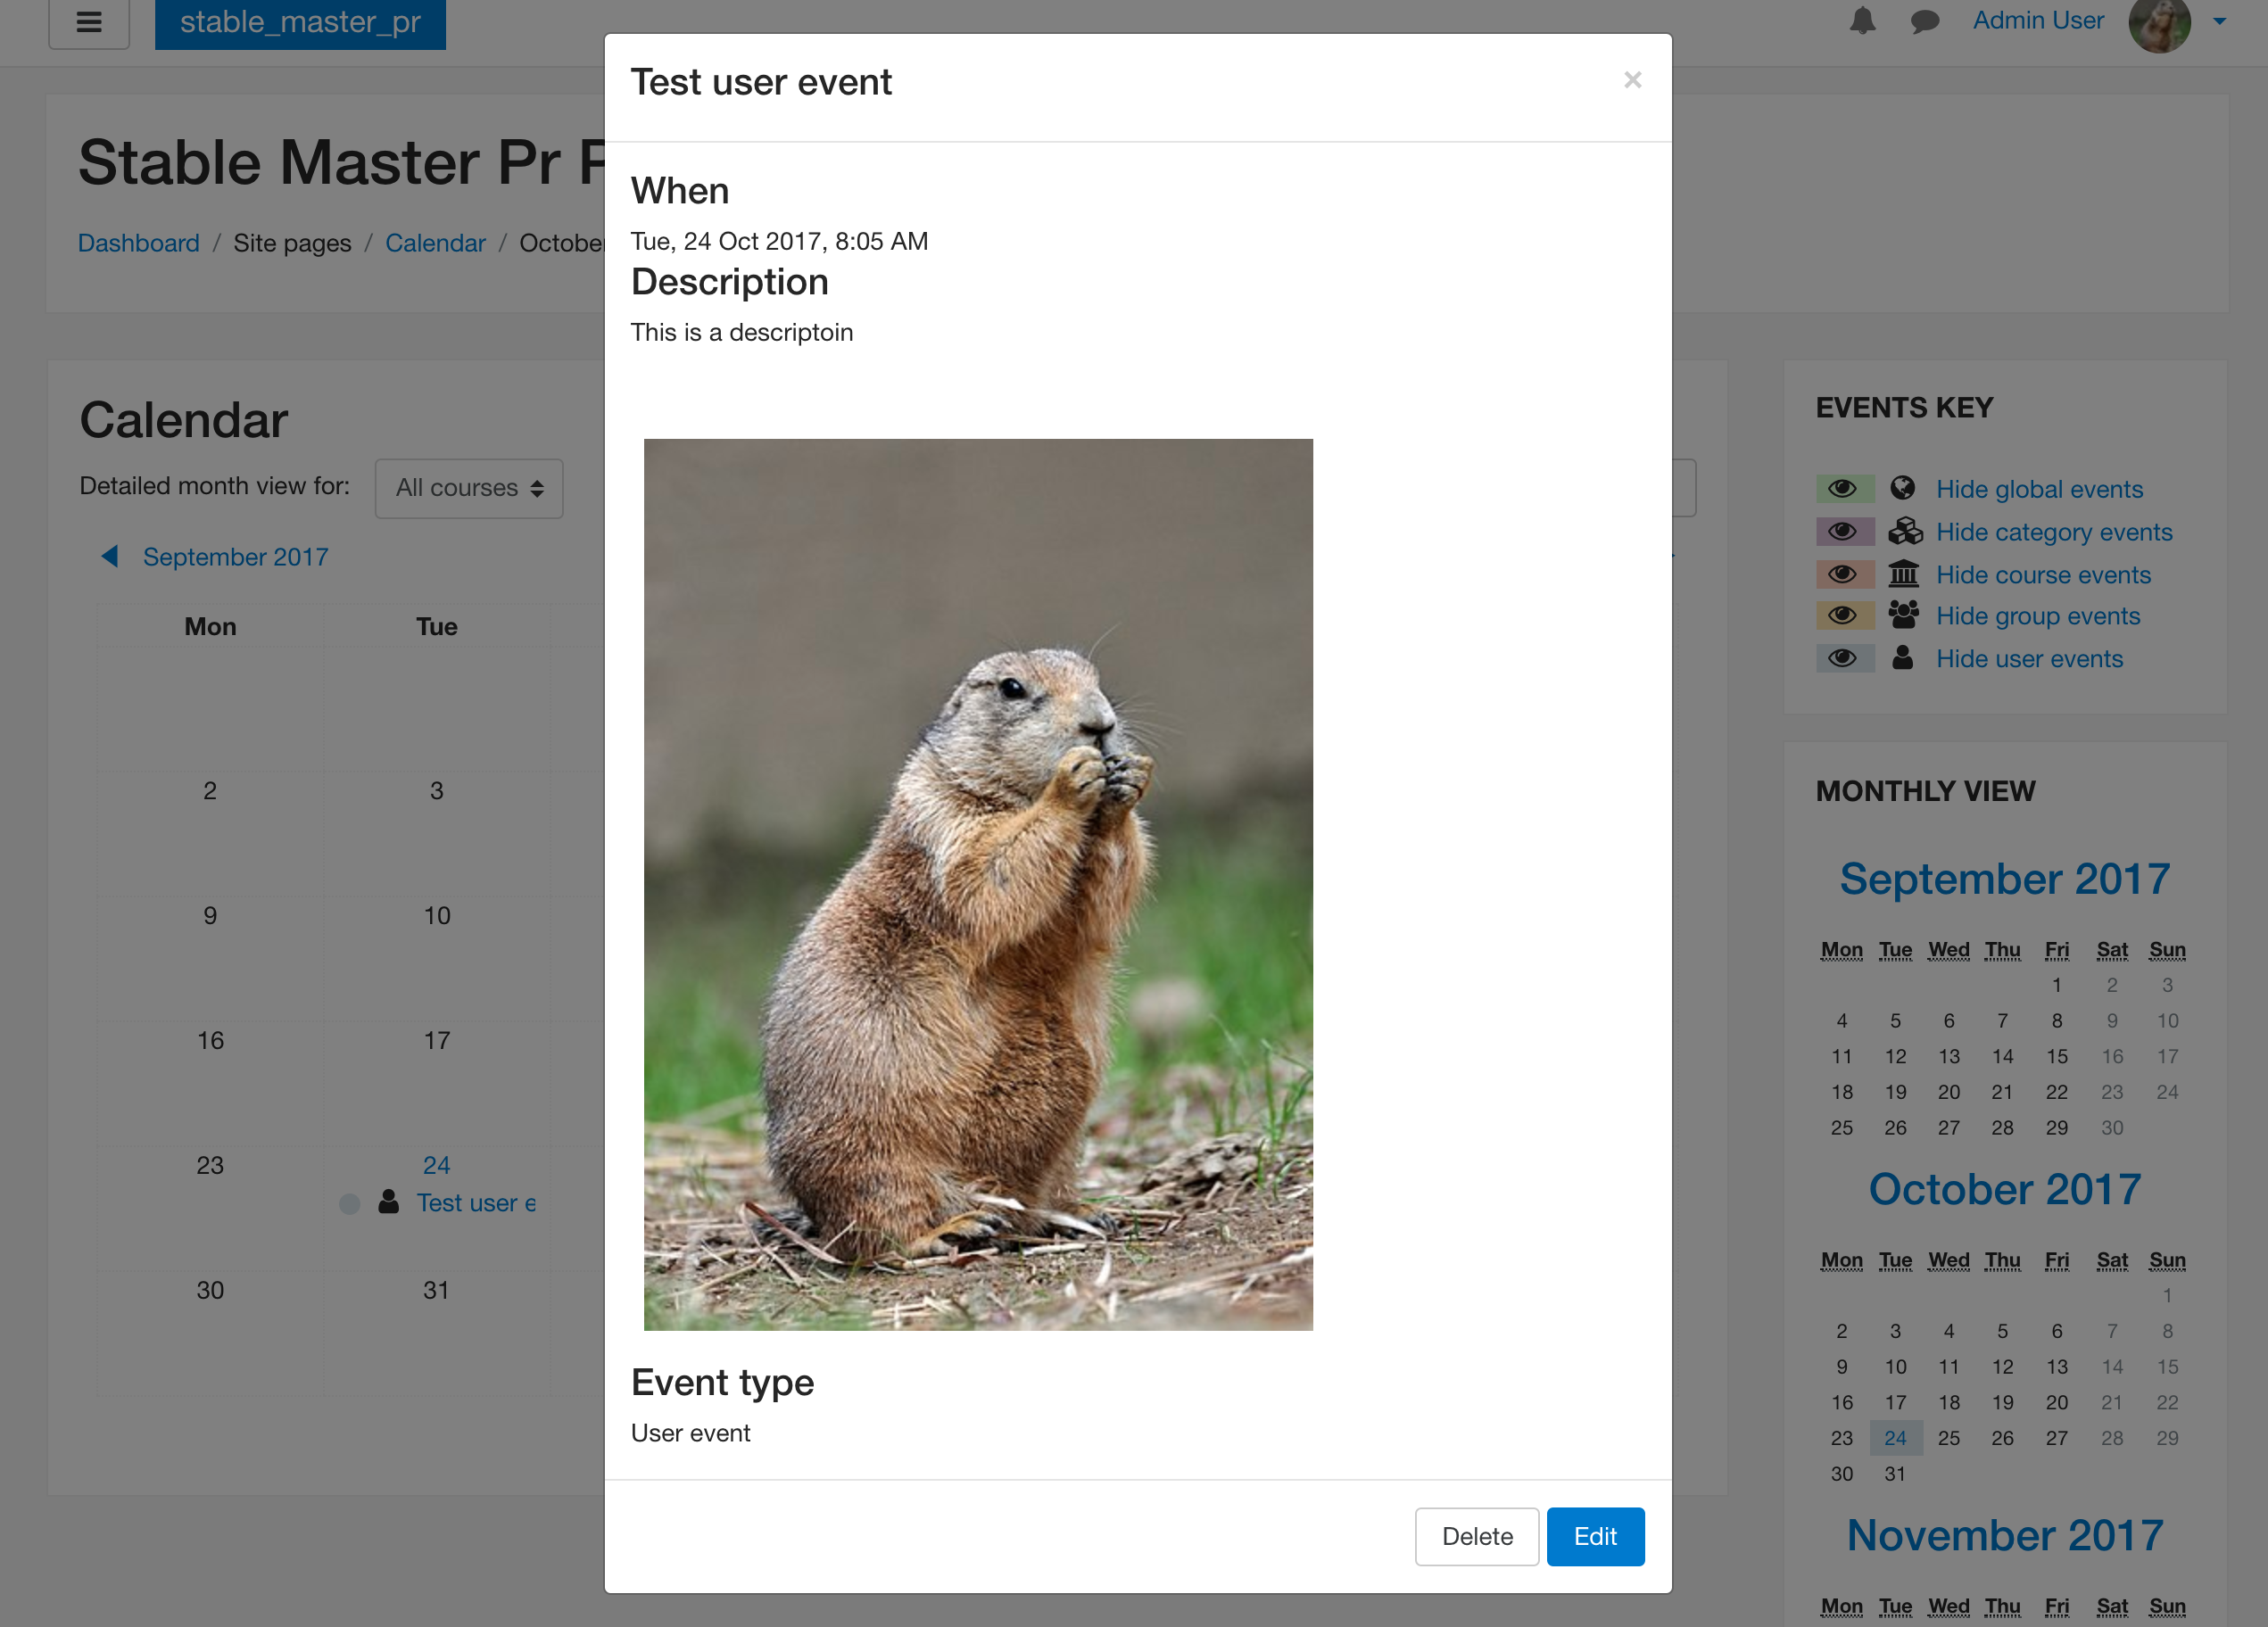Viewport: 2268px width, 1627px height.
Task: Click the prairie dog image in description
Action: point(978,884)
